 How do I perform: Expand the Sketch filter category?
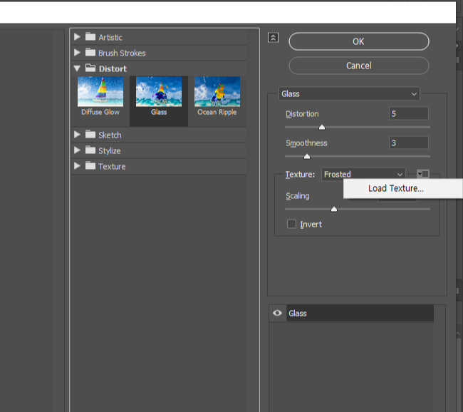point(78,135)
